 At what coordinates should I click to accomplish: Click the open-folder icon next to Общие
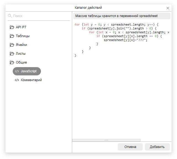[12, 62]
